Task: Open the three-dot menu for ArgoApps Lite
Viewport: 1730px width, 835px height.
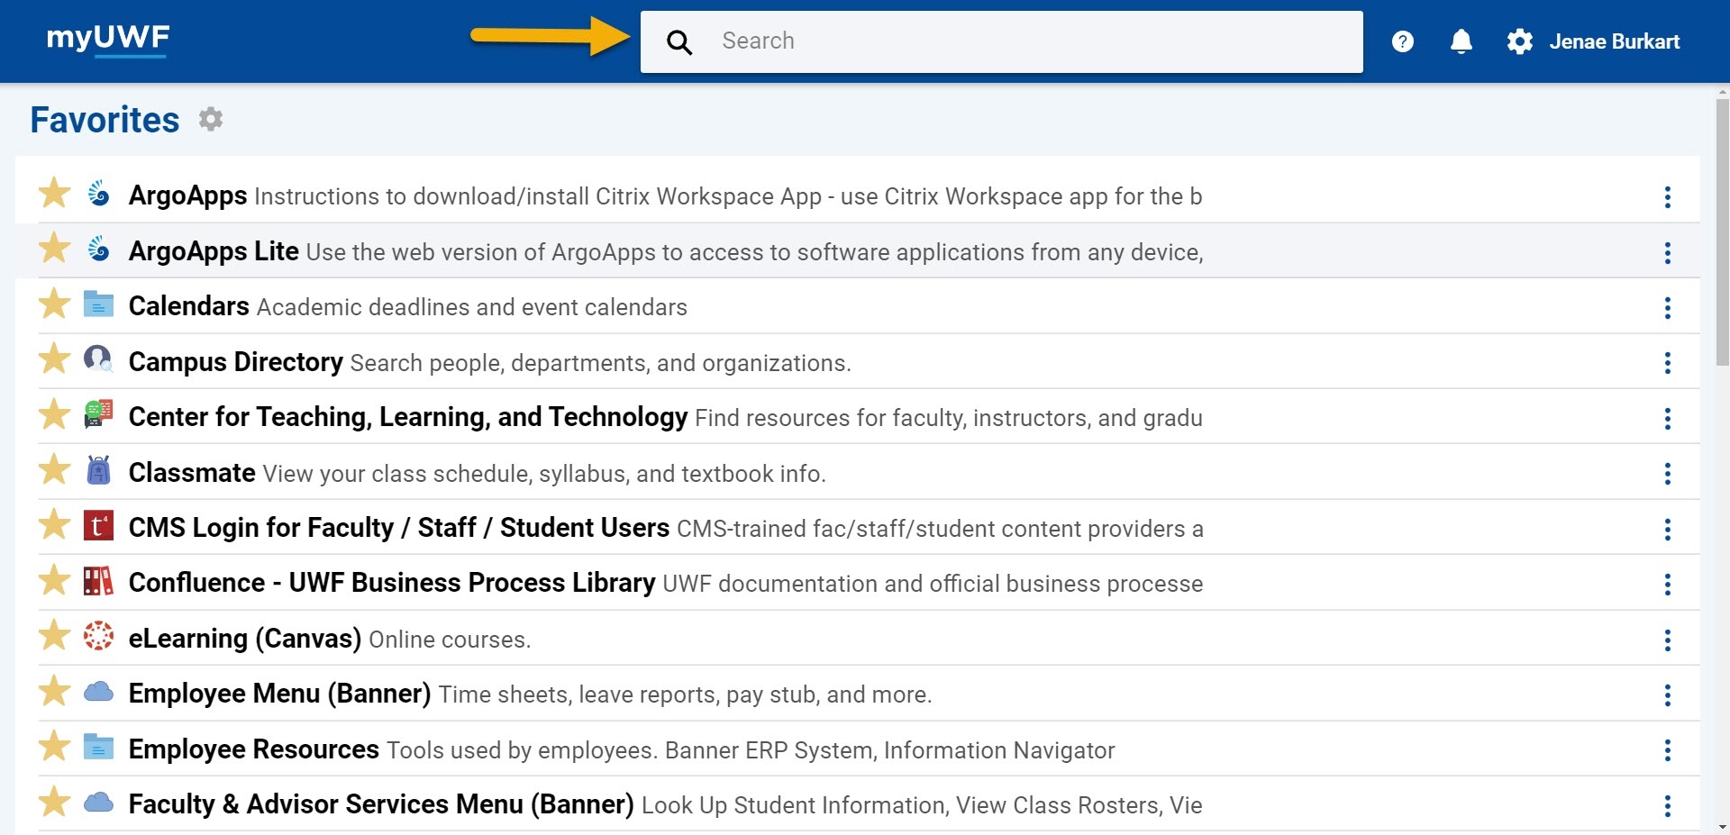Action: [x=1667, y=253]
